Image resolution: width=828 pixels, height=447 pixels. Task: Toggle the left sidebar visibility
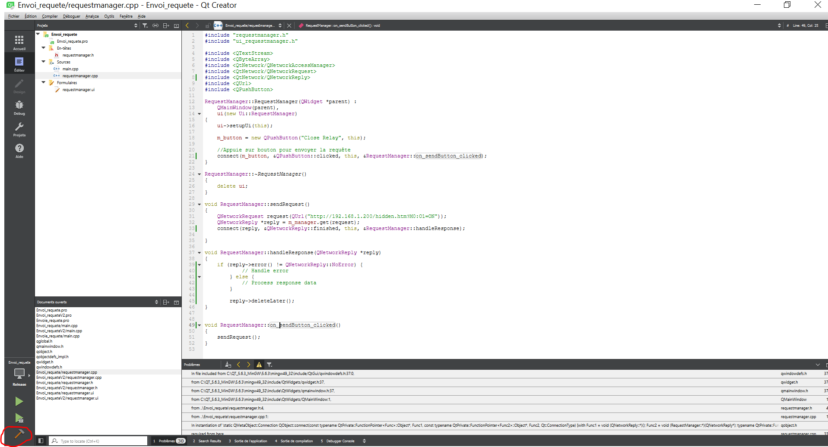[x=41, y=441]
